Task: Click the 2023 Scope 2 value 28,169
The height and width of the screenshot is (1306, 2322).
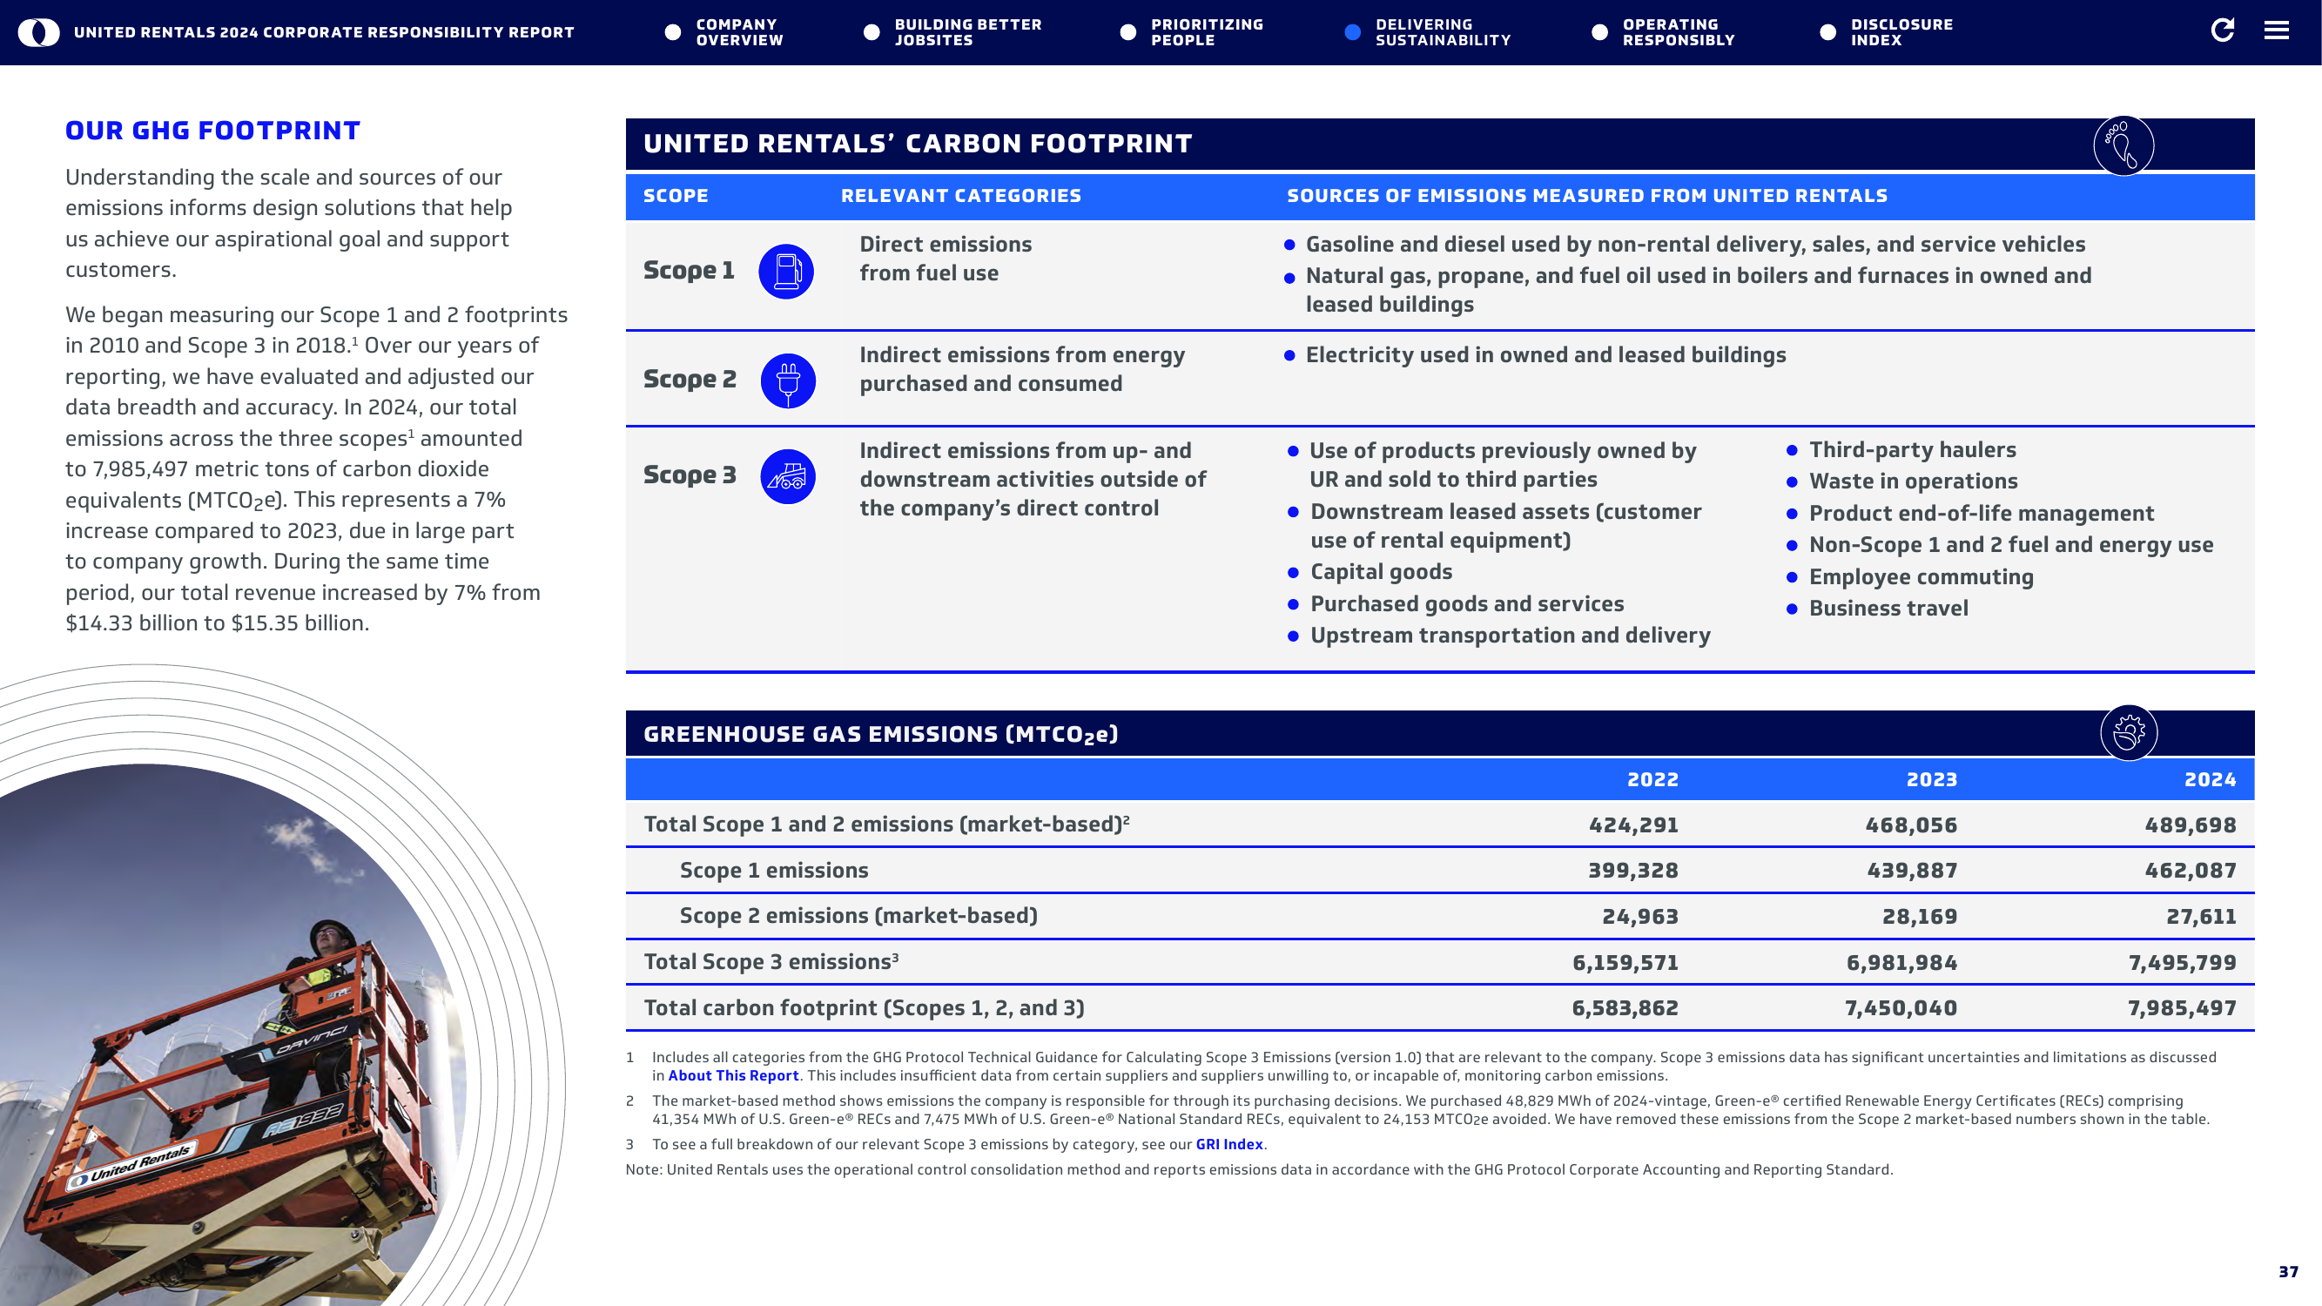Action: (1920, 917)
